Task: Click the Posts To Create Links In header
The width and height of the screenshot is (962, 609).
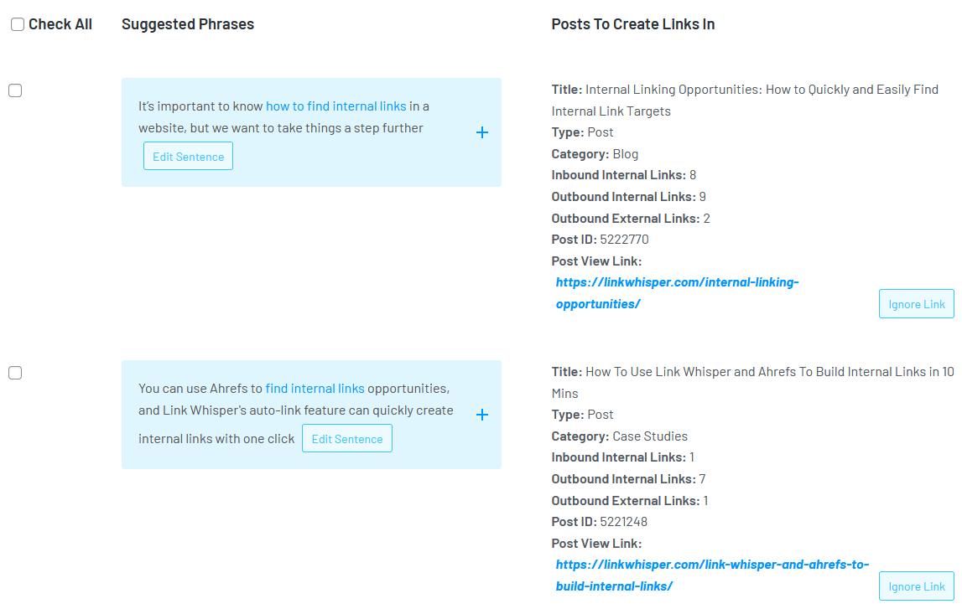Action: click(x=632, y=23)
